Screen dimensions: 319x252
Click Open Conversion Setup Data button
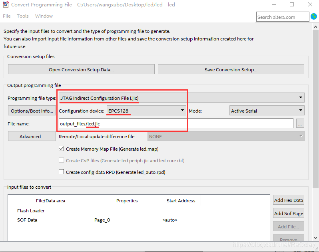pyautogui.click(x=81, y=69)
